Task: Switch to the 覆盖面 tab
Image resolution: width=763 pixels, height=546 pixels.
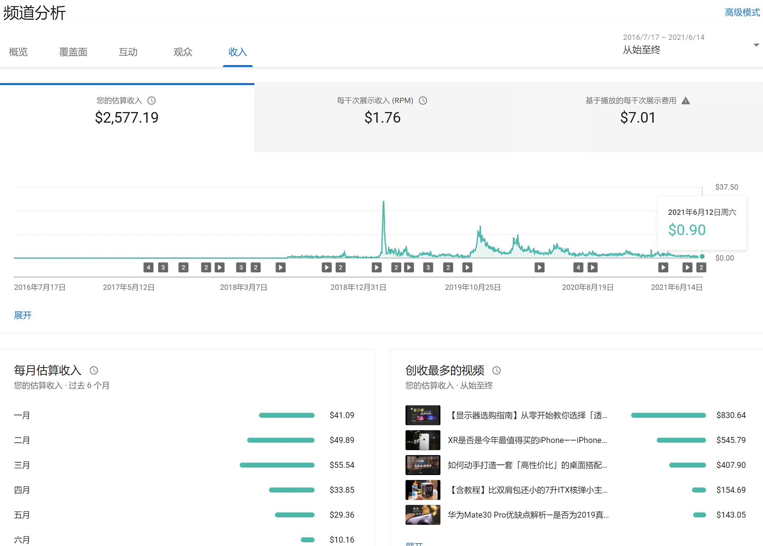Action: [73, 52]
